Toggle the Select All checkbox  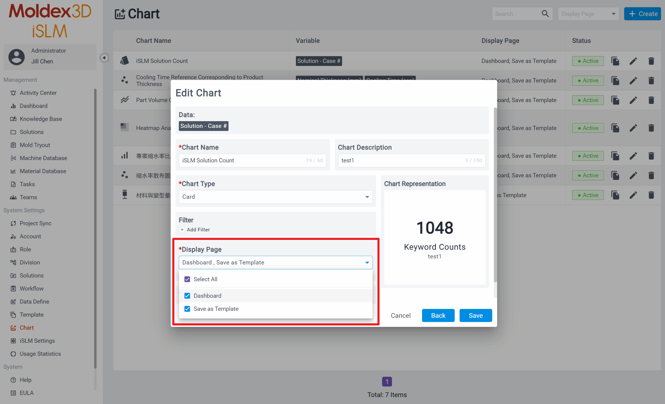pos(187,279)
